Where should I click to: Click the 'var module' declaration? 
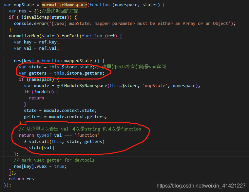(36, 86)
